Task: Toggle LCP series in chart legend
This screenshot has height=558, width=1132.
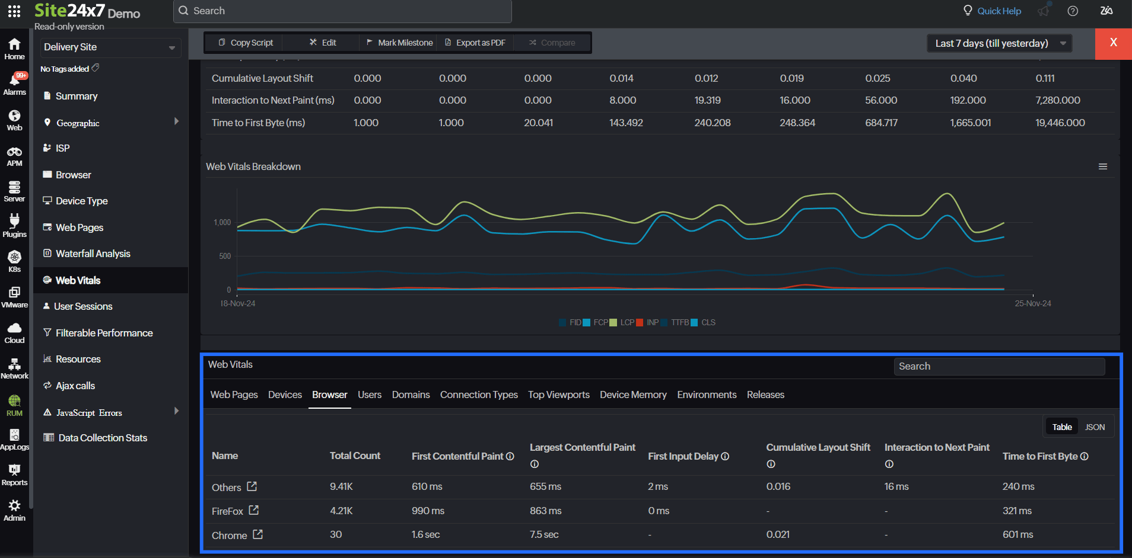Action: click(627, 322)
